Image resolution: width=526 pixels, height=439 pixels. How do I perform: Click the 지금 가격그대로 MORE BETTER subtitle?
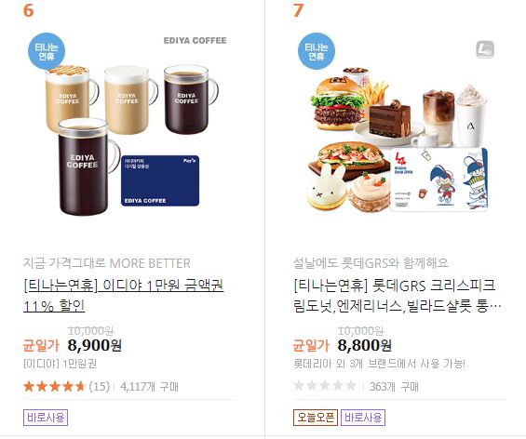[x=107, y=263]
